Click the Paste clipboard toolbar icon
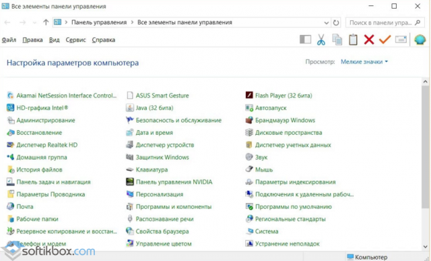Screen dimensions: 431x261 click(353, 40)
